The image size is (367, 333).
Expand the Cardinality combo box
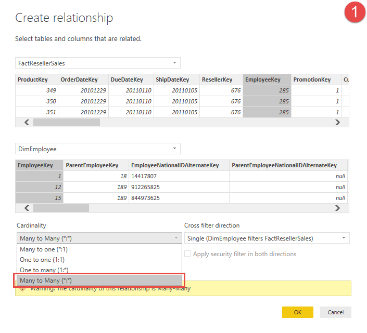[99, 238]
